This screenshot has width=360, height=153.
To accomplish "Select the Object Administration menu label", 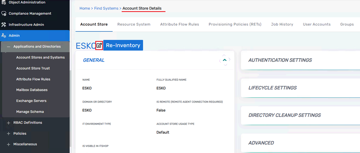I will [x=27, y=2].
